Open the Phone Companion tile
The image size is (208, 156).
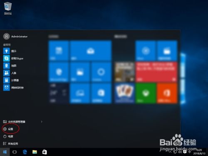click(80, 93)
